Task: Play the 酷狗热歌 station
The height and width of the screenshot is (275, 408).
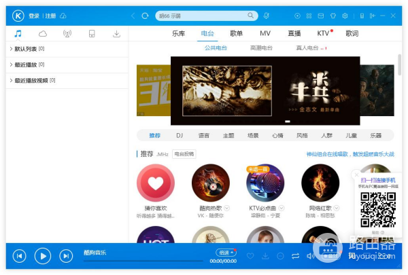Action: point(211,183)
